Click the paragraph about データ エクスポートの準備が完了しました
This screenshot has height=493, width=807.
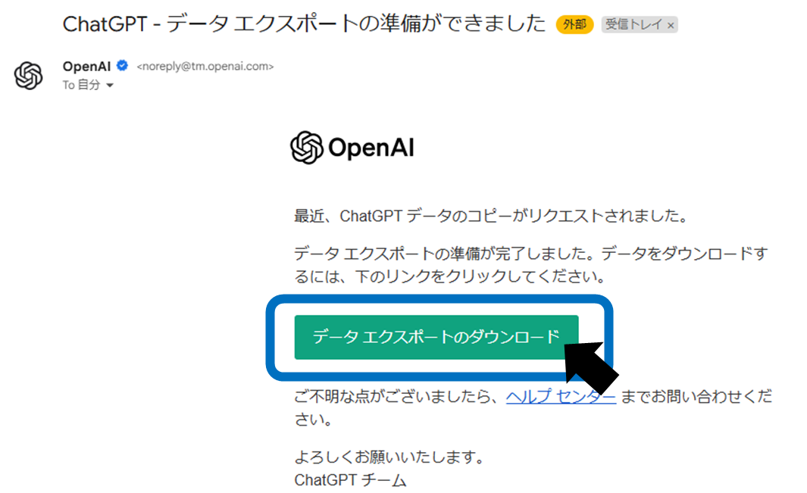pyautogui.click(x=530, y=265)
